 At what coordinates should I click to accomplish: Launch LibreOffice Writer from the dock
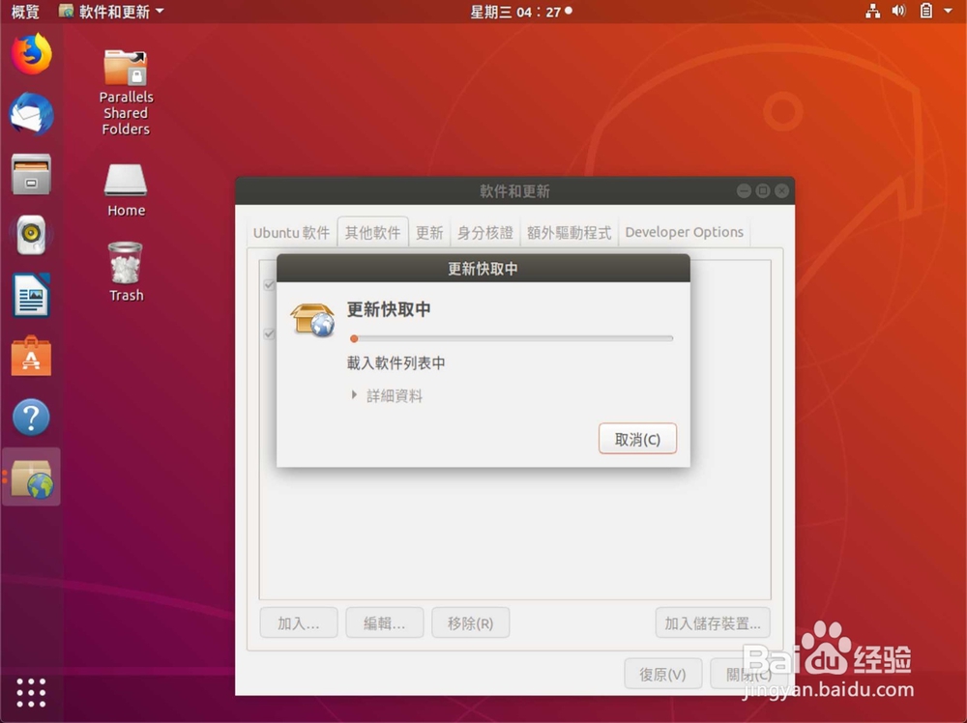(30, 295)
